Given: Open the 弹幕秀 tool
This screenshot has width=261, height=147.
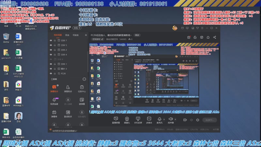Looking at the screenshot, I should [x=54, y=114].
